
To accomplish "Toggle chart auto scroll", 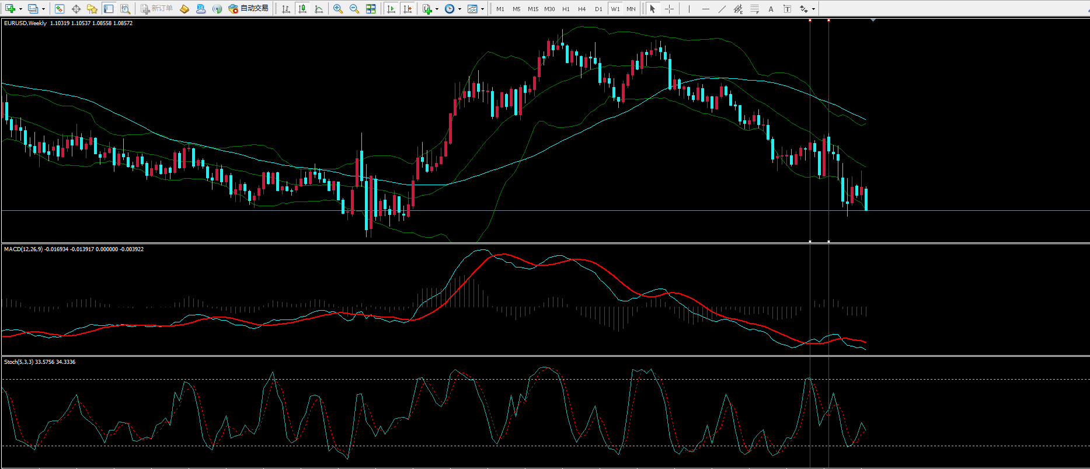I will click(x=391, y=9).
